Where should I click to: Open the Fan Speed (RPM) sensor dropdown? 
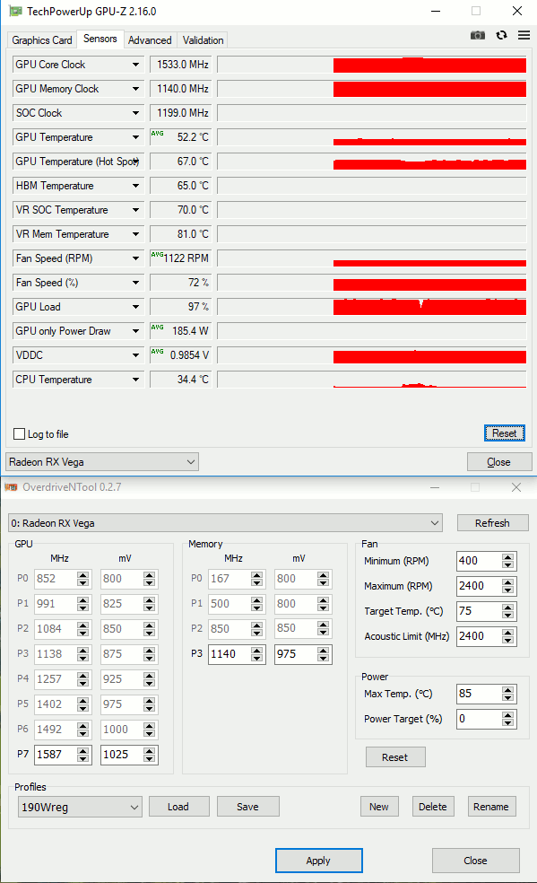(x=135, y=258)
